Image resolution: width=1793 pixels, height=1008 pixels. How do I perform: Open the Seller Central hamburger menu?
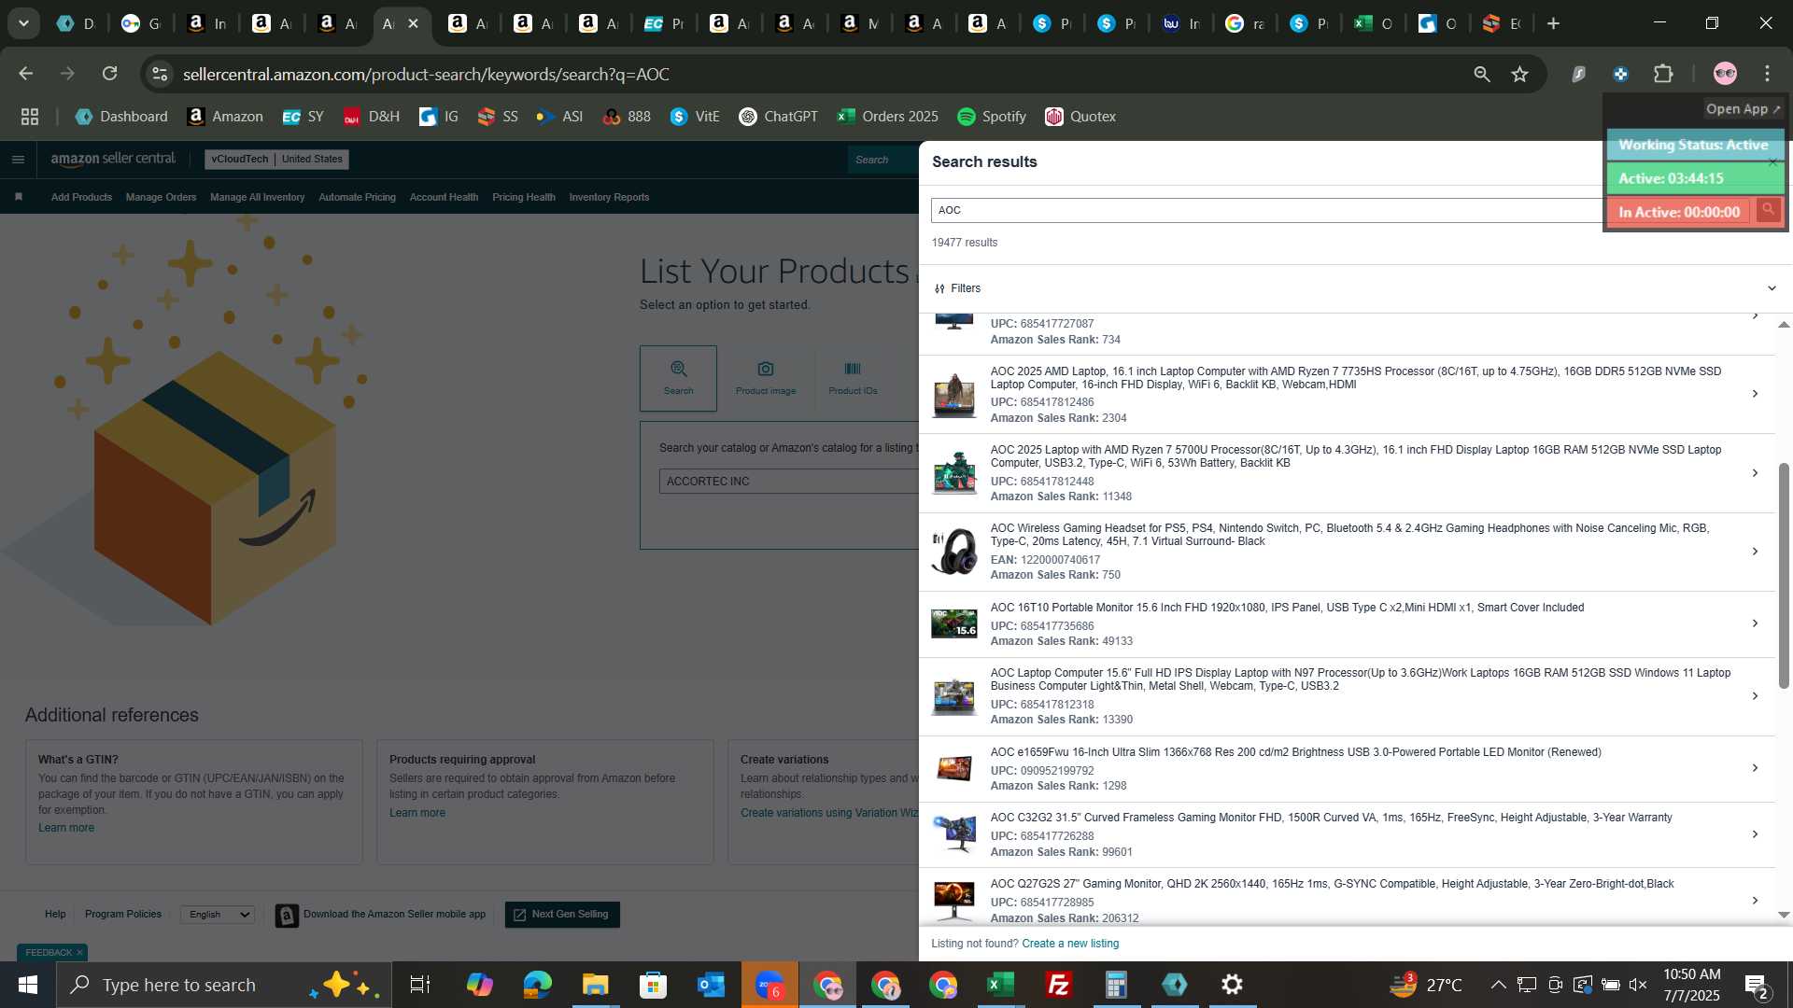[18, 160]
